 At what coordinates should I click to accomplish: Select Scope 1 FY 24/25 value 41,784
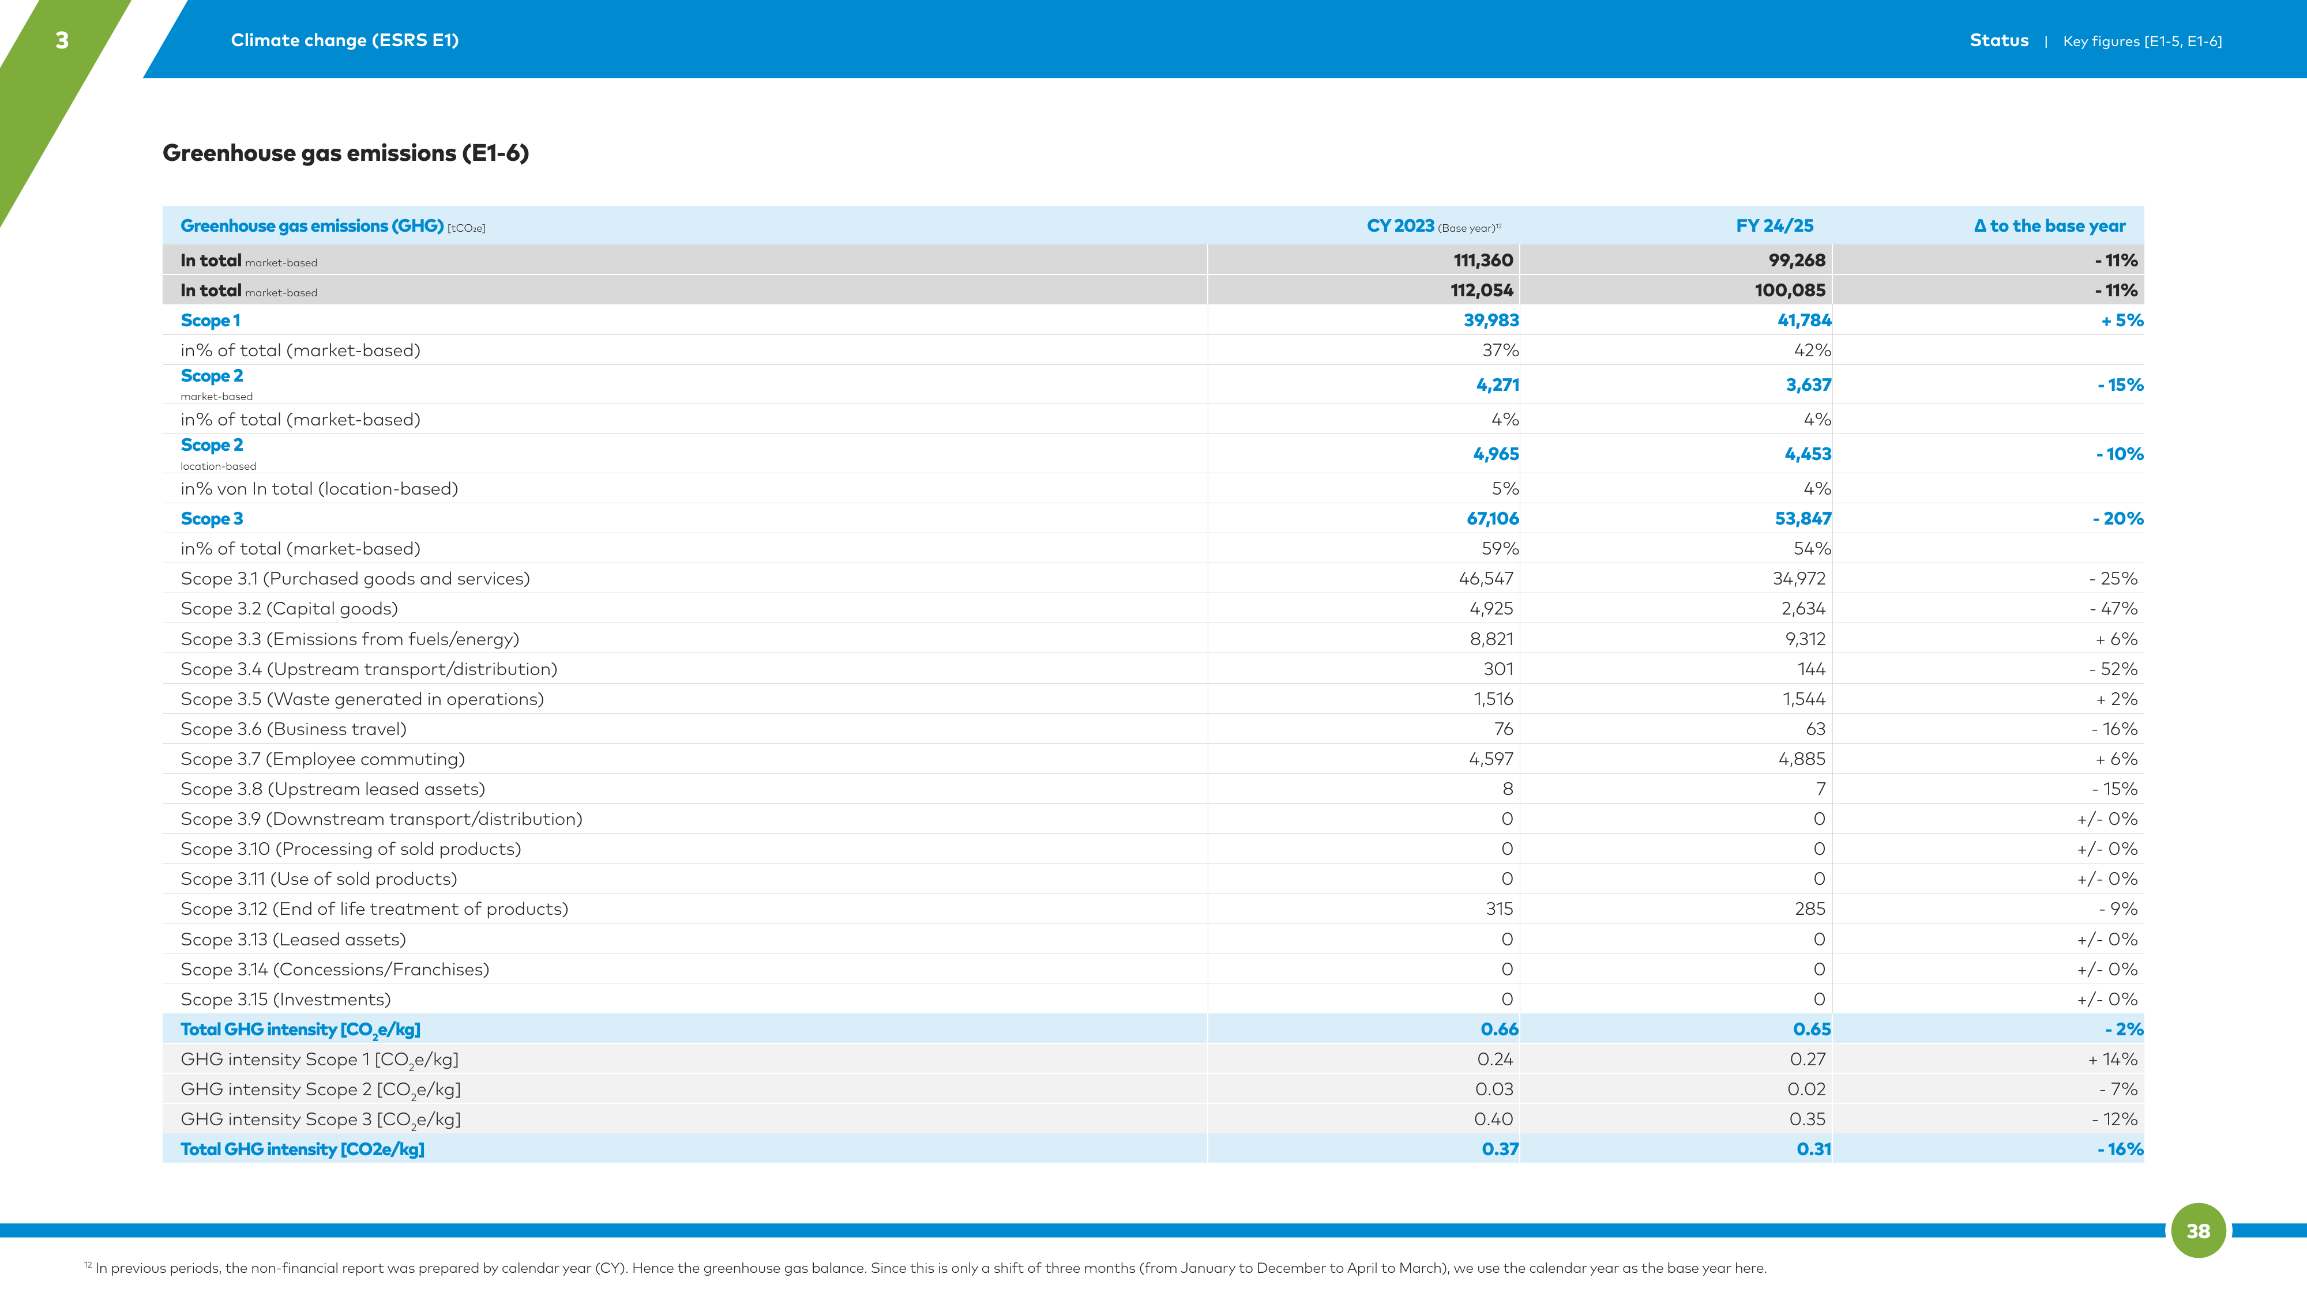pyautogui.click(x=1805, y=321)
